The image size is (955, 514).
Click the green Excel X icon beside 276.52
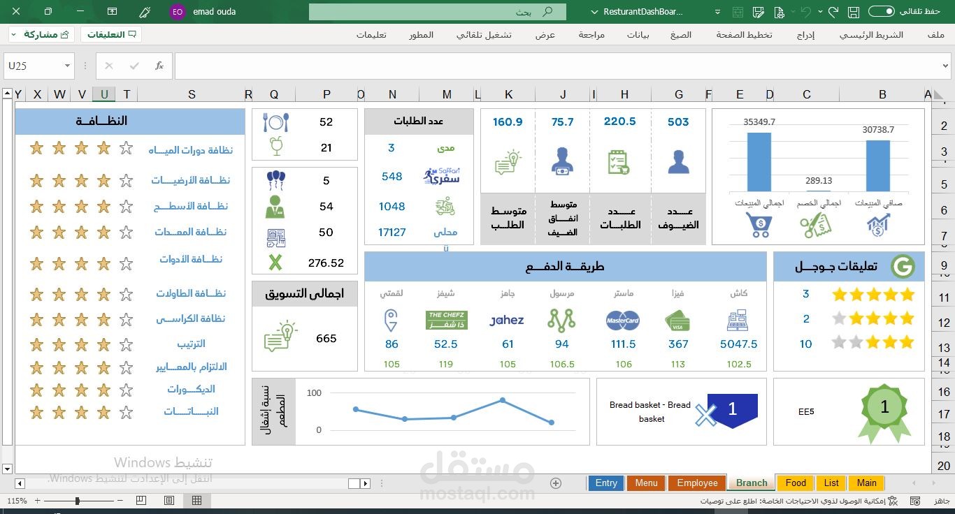[x=275, y=263]
